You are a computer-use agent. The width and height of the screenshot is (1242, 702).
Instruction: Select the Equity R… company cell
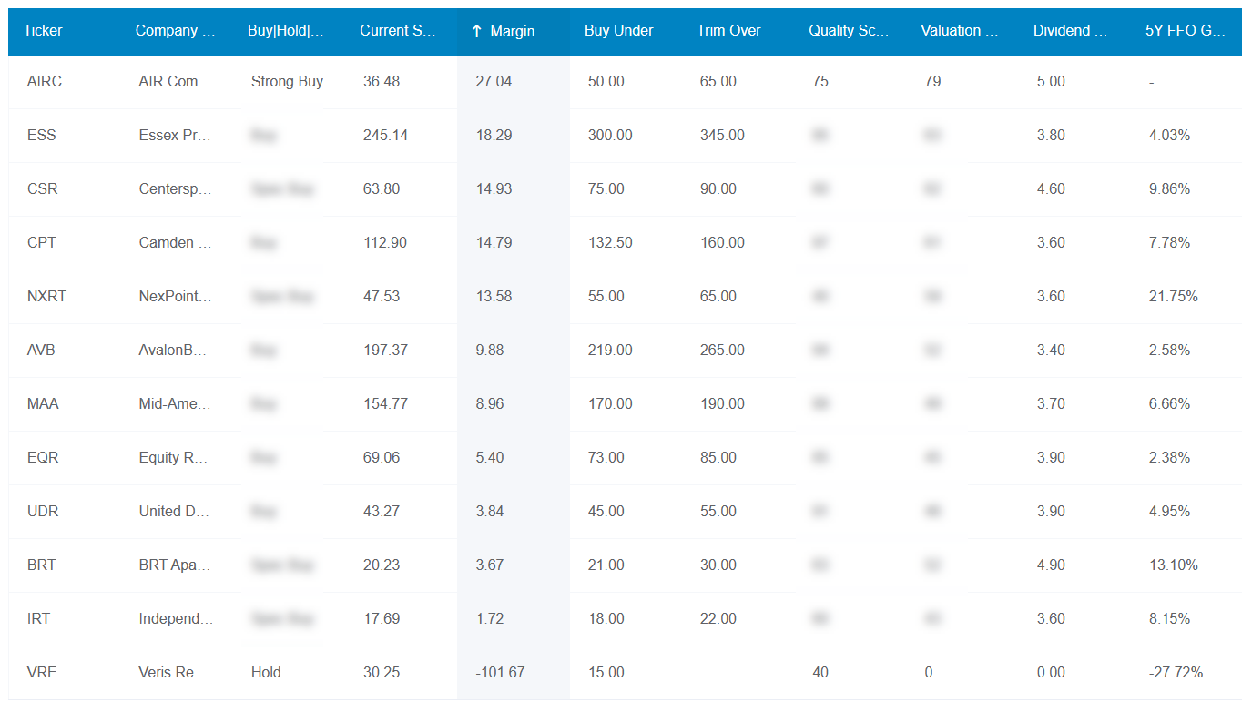tap(174, 458)
